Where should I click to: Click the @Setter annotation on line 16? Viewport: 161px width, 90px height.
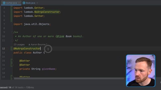click(x=25, y=65)
